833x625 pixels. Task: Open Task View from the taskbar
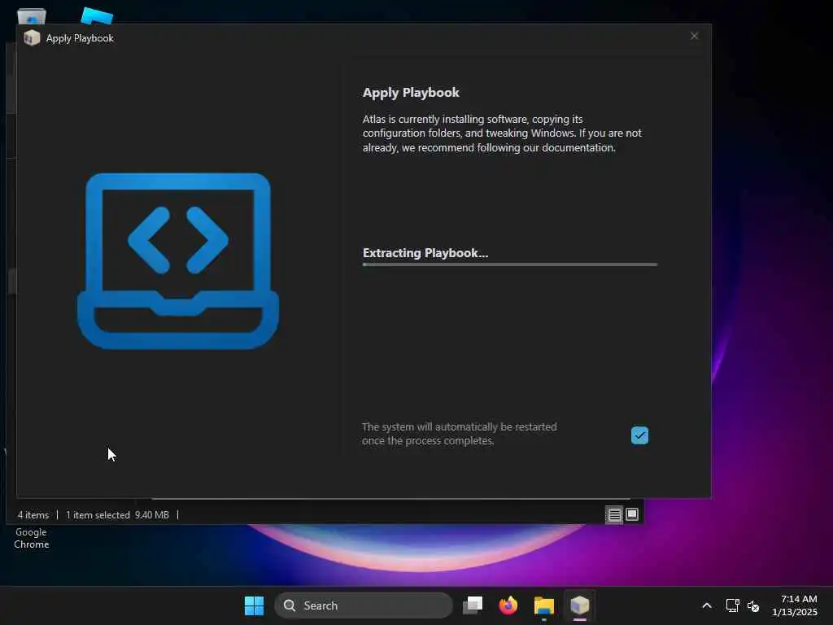point(473,605)
